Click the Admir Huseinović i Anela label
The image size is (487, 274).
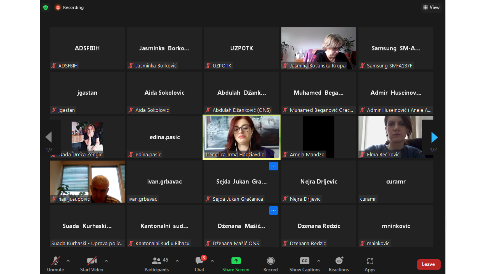click(399, 110)
